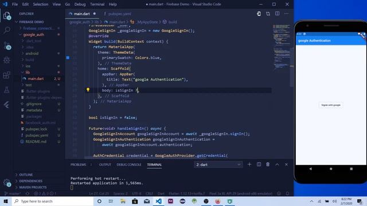Open the editor More Actions ellipsis
The height and width of the screenshot is (206, 367).
(x=287, y=14)
